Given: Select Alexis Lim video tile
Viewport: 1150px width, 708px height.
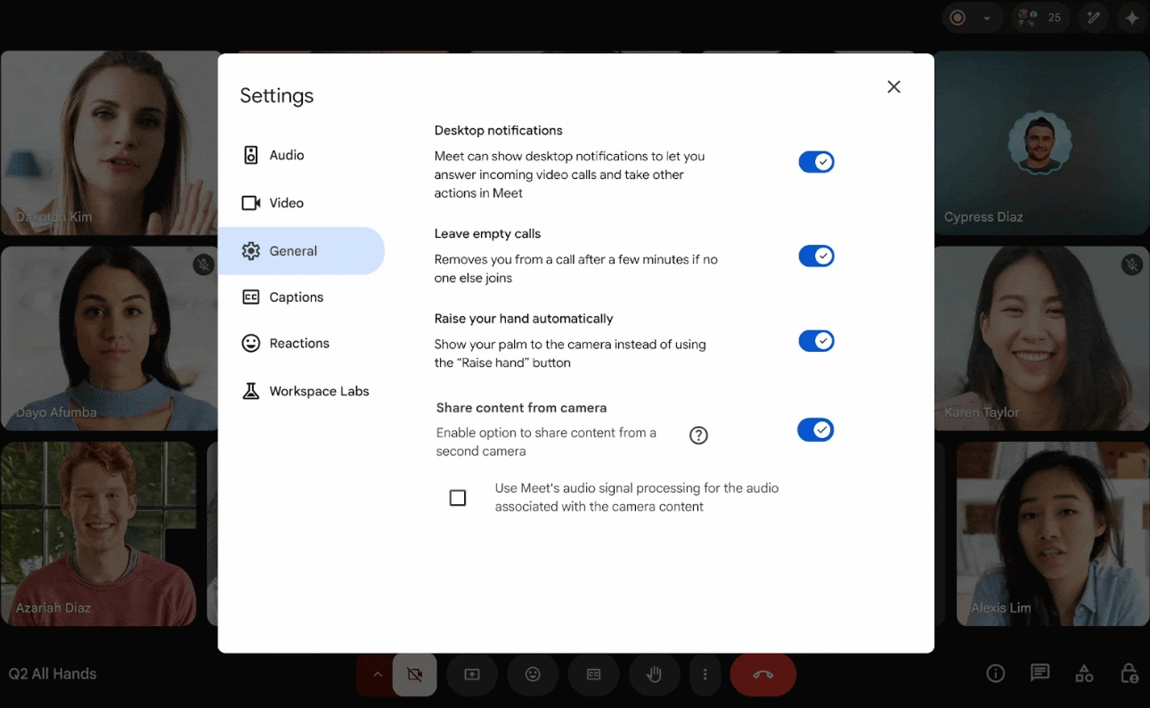Looking at the screenshot, I should tap(1053, 534).
